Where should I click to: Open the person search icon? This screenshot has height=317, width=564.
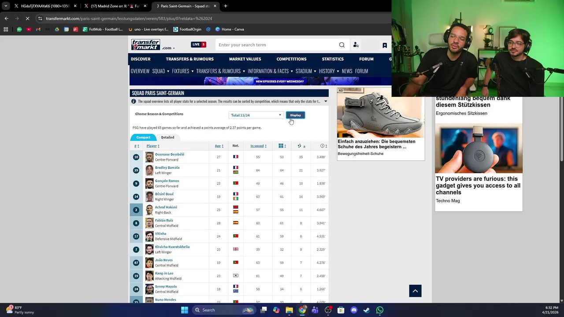pyautogui.click(x=356, y=45)
